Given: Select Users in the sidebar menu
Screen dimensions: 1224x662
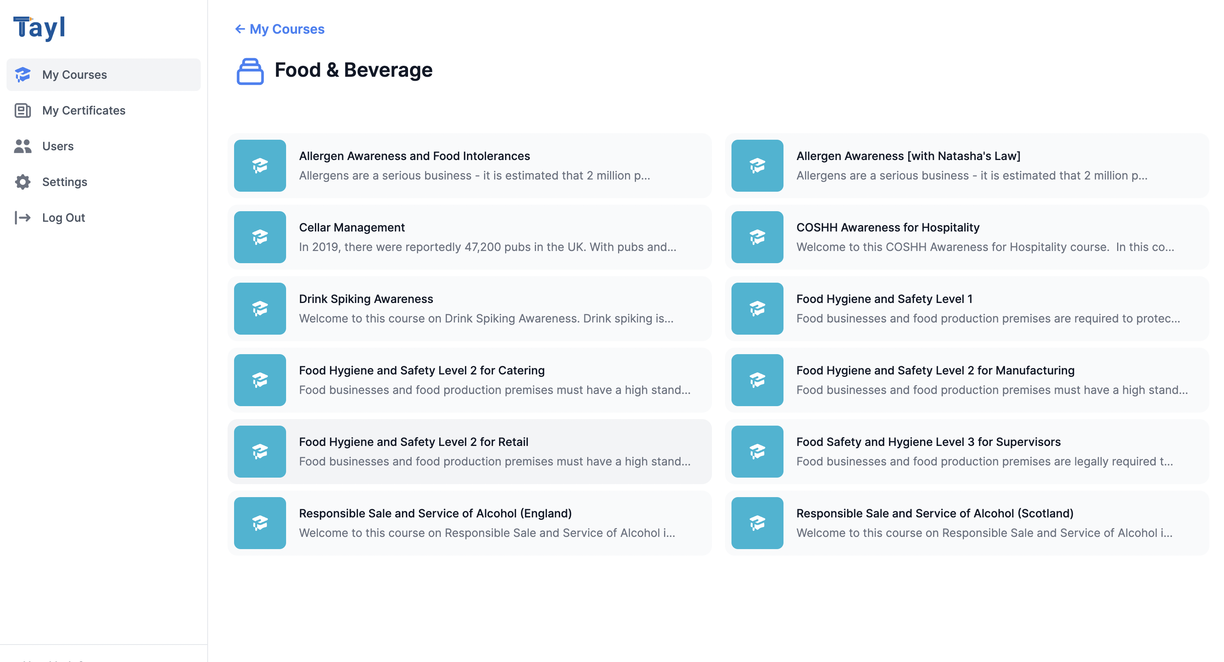Looking at the screenshot, I should pos(58,146).
